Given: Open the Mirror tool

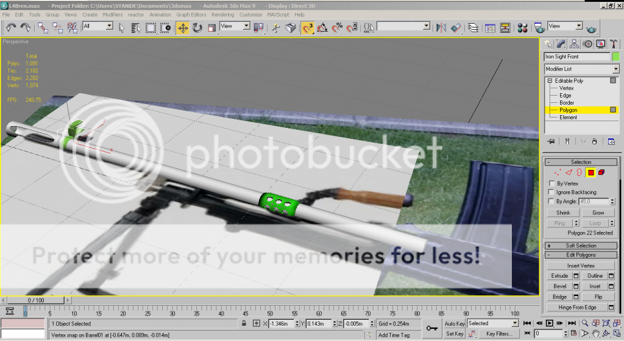Looking at the screenshot, I should pyautogui.click(x=442, y=27).
